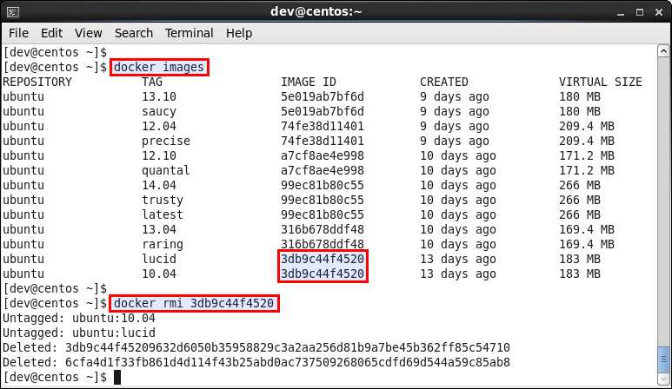The image size is (672, 389).
Task: Click image ID a7cf8ae4e998 in quantal row
Action: coord(323,171)
